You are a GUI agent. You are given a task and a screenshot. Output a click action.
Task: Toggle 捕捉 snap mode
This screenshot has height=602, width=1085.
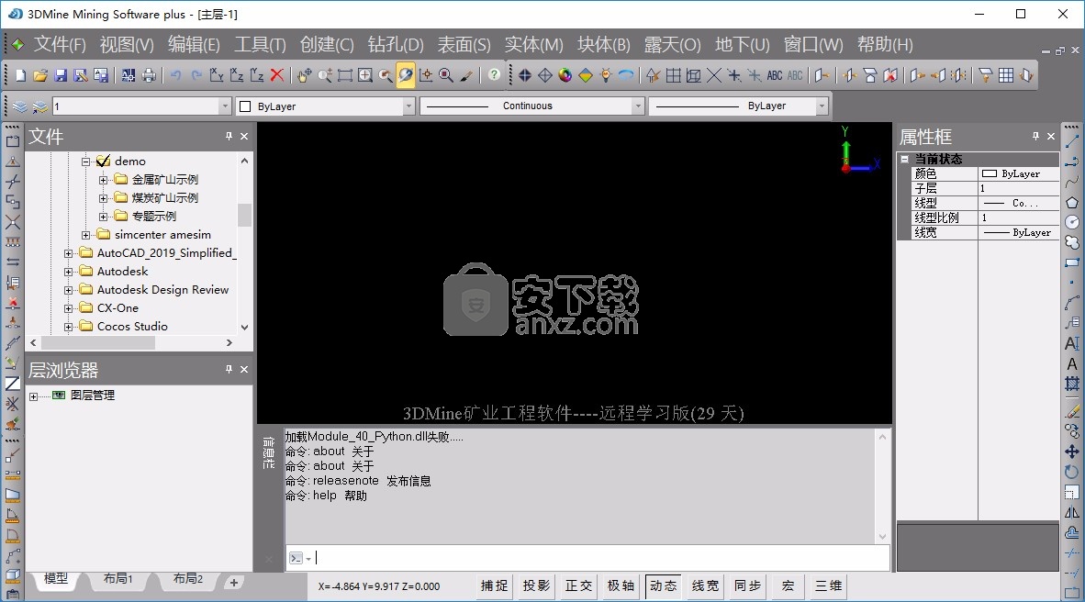click(x=494, y=586)
